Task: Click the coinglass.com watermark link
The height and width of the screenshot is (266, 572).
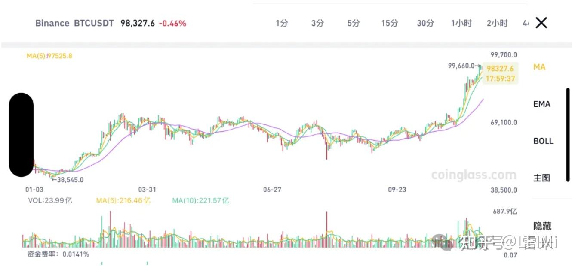Action: point(474,175)
